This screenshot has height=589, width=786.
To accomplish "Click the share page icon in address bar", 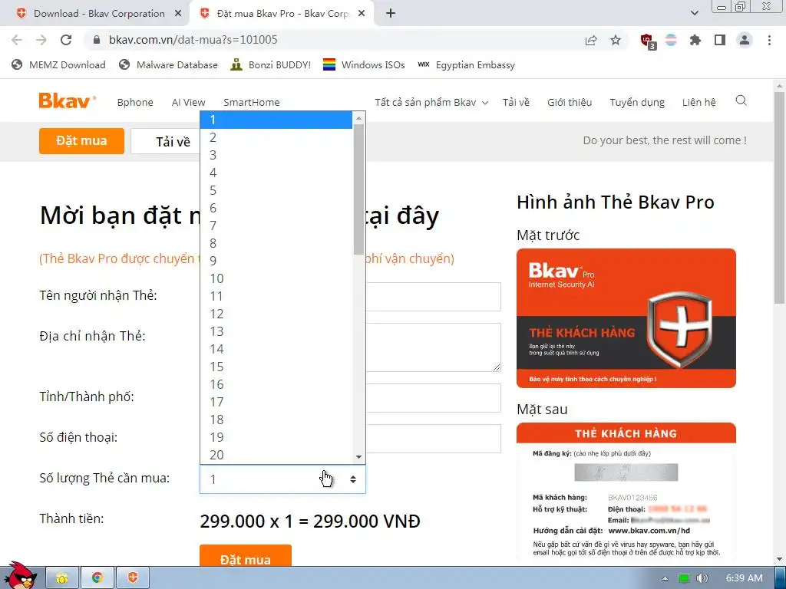I will click(591, 40).
